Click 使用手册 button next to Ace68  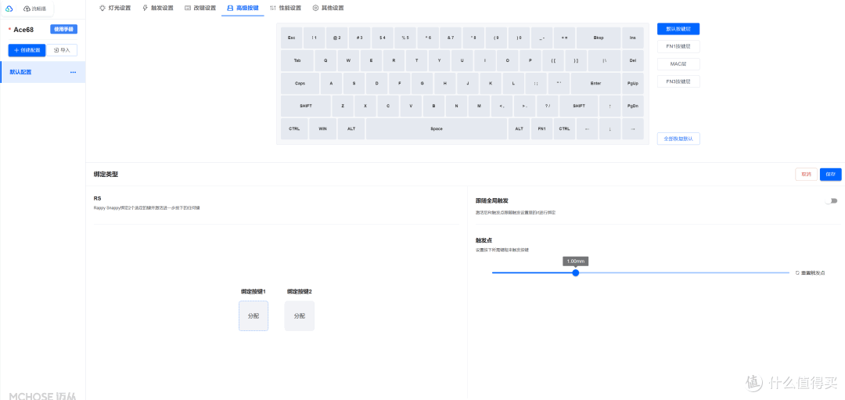[x=63, y=29]
